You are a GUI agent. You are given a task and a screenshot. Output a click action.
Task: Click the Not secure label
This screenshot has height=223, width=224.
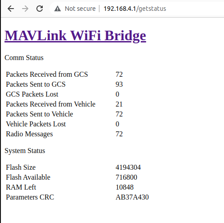80,9
